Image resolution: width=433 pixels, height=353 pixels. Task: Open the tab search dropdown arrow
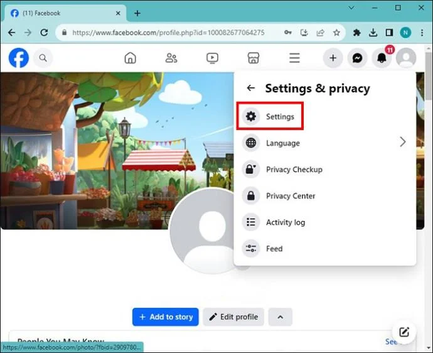(351, 8)
